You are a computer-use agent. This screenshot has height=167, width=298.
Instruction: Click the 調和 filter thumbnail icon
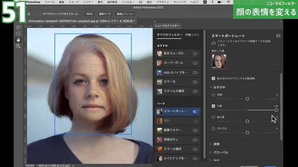tap(159, 121)
